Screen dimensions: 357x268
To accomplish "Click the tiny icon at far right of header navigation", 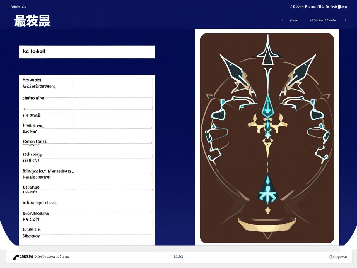I will pos(345,20).
